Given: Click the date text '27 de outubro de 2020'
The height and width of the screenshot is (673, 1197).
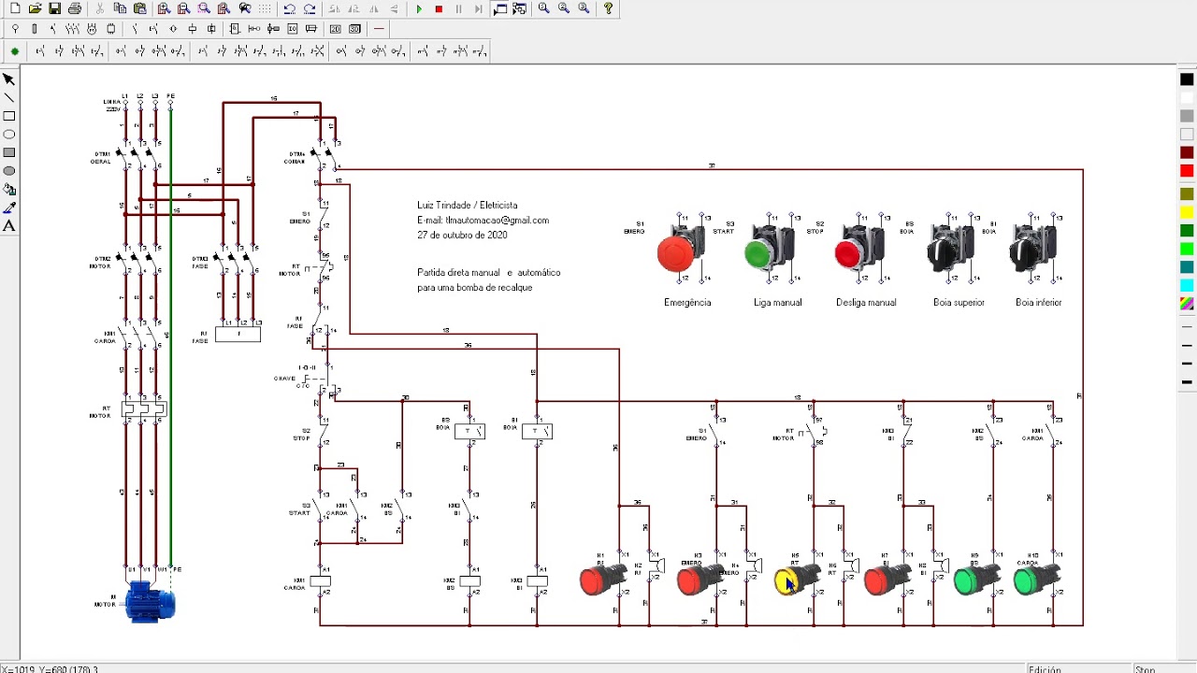Looking at the screenshot, I should tap(462, 236).
